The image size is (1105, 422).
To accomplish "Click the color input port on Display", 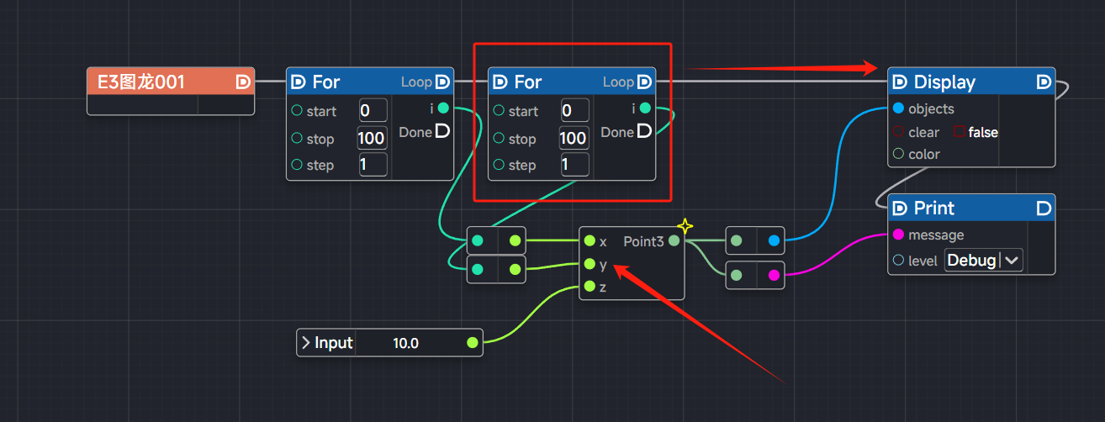I will click(x=898, y=154).
